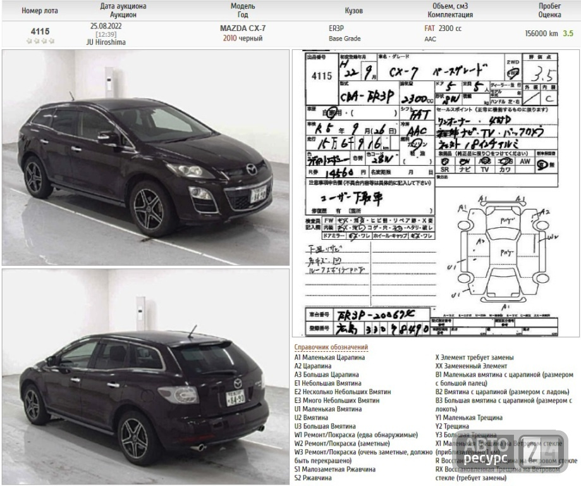Click the 3.5 auction grade
Image resolution: width=581 pixels, height=486 pixels.
pyautogui.click(x=568, y=34)
